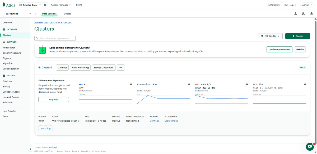The height and width of the screenshot is (154, 317).
Task: Open organization settings gear icon
Action: pos(45,5)
